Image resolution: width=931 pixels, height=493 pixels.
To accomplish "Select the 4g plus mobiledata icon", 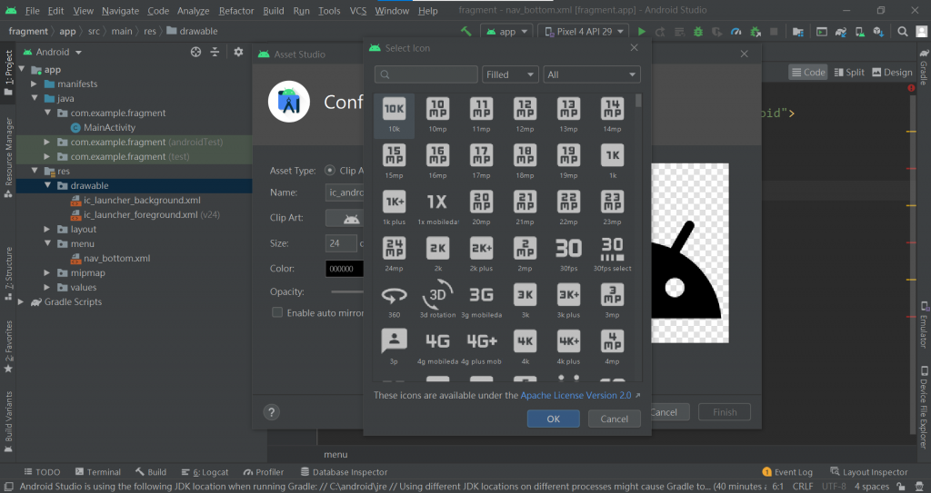I will pyautogui.click(x=482, y=348).
